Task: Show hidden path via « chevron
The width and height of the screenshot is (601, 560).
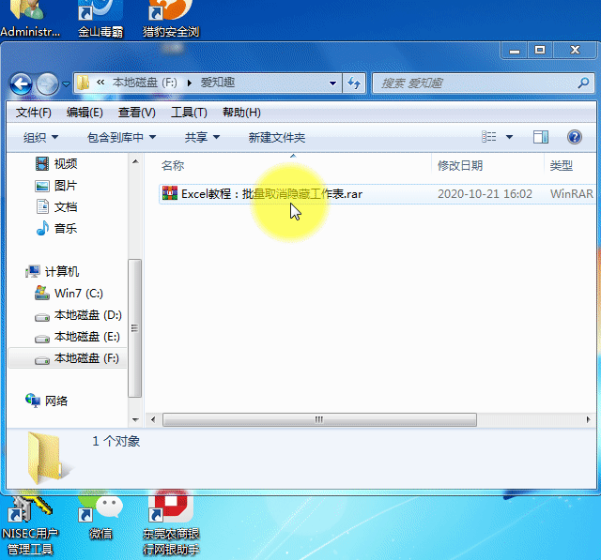Action: pos(100,83)
